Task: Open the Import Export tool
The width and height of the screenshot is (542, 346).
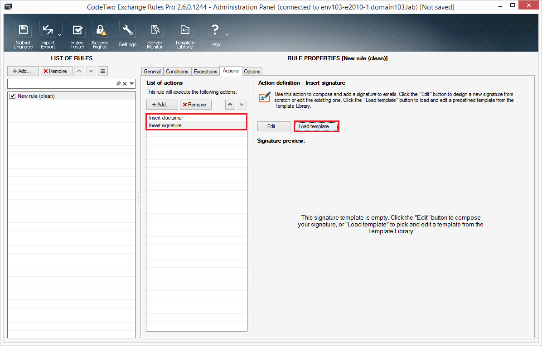Action: coord(48,35)
